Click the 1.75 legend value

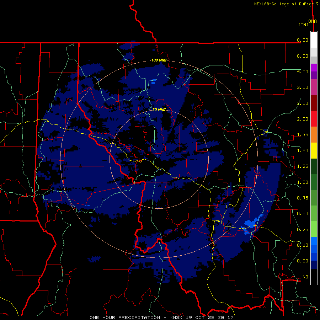303,135
